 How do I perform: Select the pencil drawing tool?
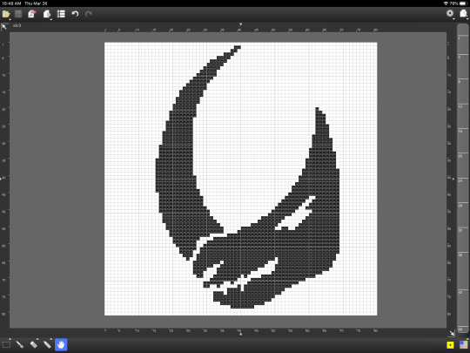(47, 344)
